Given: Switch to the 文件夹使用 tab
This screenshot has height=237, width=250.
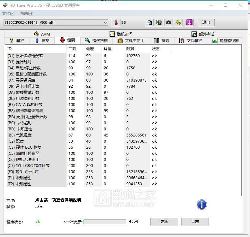Looking at the screenshot, I should point(131,41).
